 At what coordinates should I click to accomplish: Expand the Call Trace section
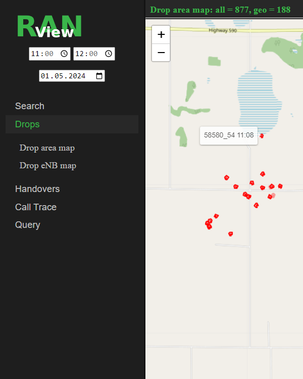[x=36, y=207]
